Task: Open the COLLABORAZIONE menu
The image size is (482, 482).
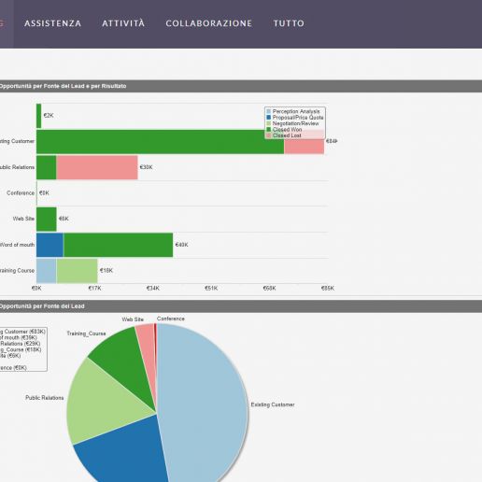Action: tap(208, 23)
